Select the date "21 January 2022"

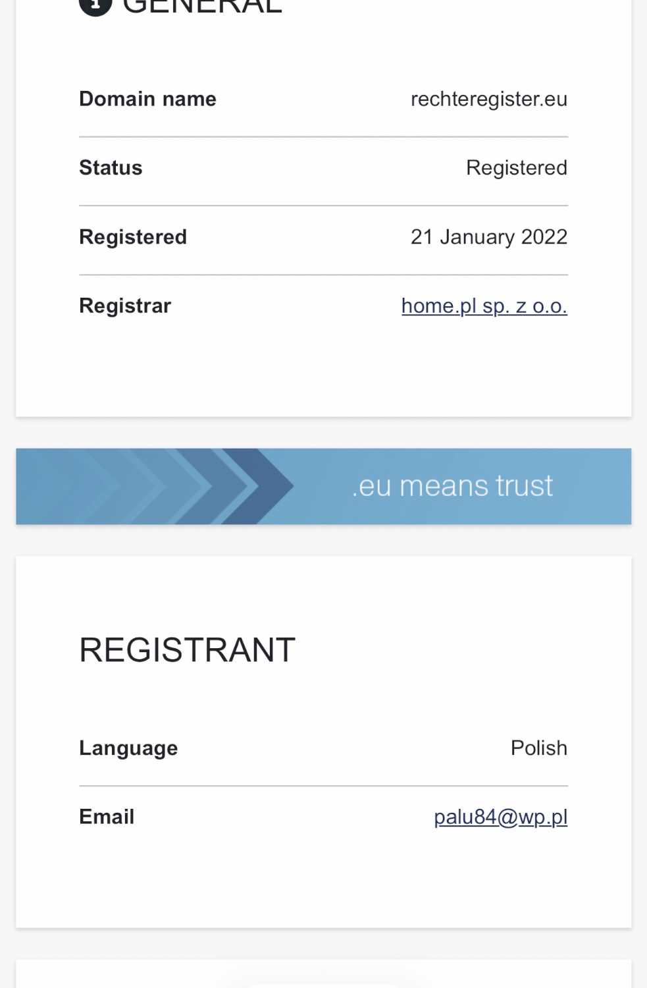[488, 237]
